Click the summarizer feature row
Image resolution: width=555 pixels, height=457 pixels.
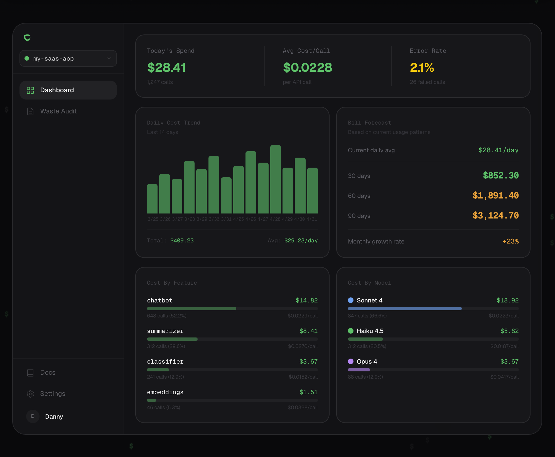pyautogui.click(x=165, y=331)
